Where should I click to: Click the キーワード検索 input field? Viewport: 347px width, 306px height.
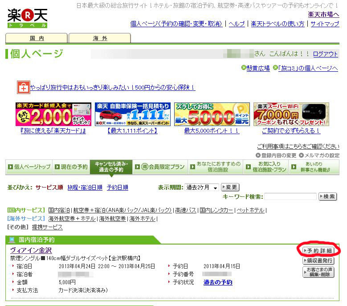(x=290, y=196)
